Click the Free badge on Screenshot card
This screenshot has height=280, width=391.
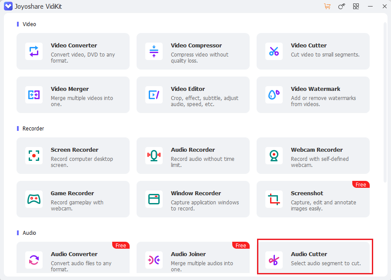[x=361, y=184]
